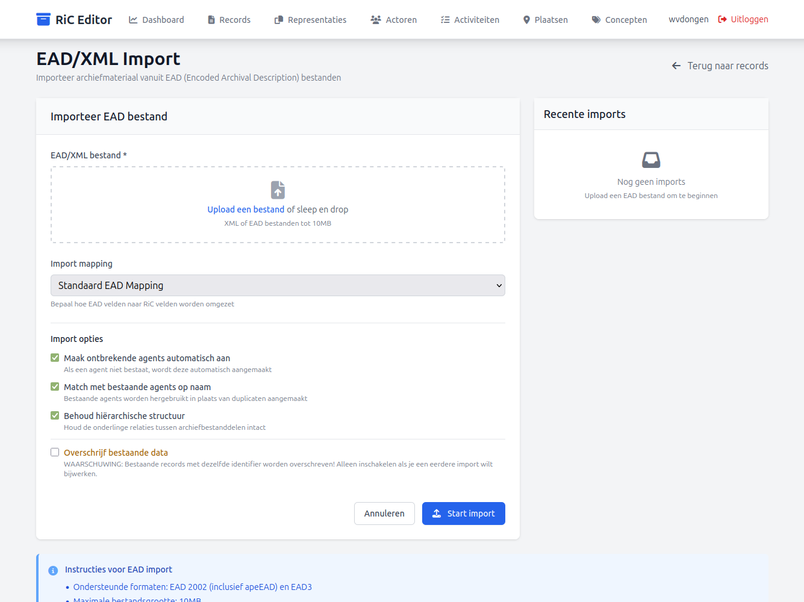804x602 pixels.
Task: Enable Overschrijf bestaande data checkbox
Action: coord(55,452)
